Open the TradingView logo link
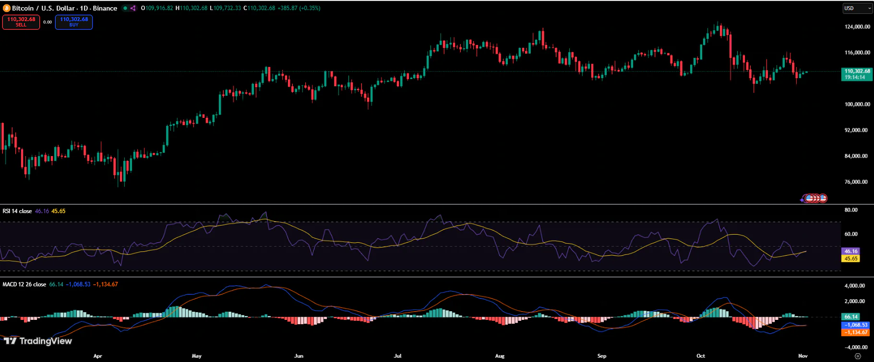 coord(38,341)
